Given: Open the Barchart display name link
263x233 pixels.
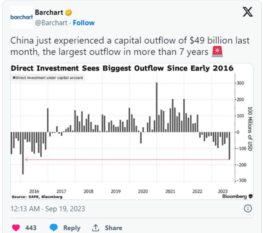Looking at the screenshot, I should click(49, 12).
